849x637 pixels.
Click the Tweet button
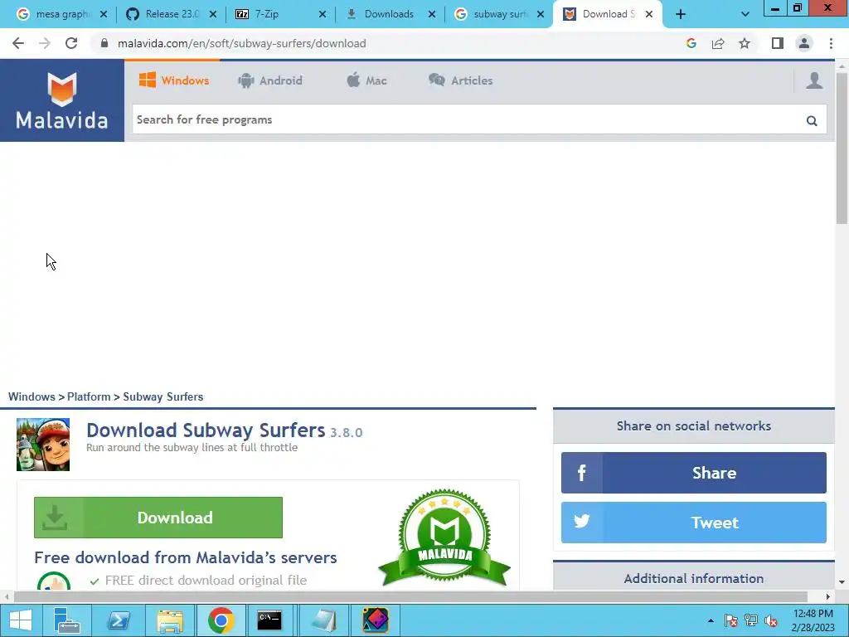click(694, 523)
